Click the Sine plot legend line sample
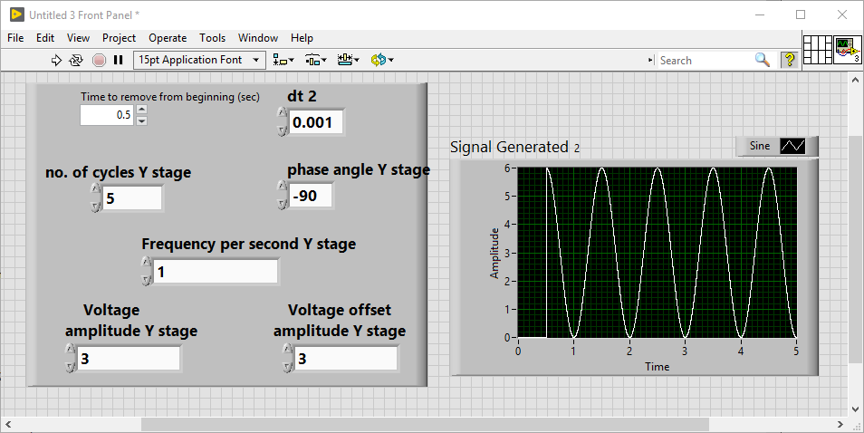 coord(793,146)
